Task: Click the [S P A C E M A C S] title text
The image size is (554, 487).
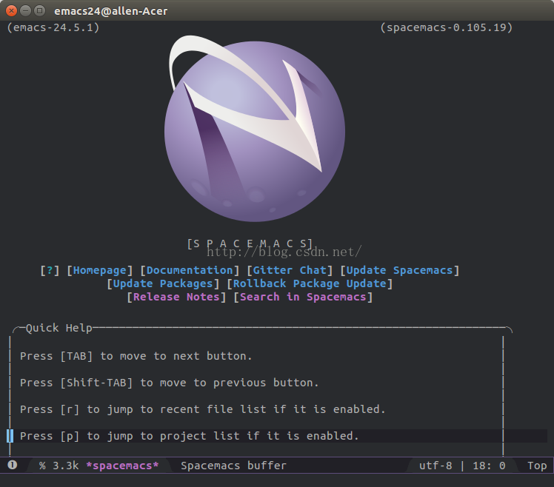Action: click(x=250, y=243)
